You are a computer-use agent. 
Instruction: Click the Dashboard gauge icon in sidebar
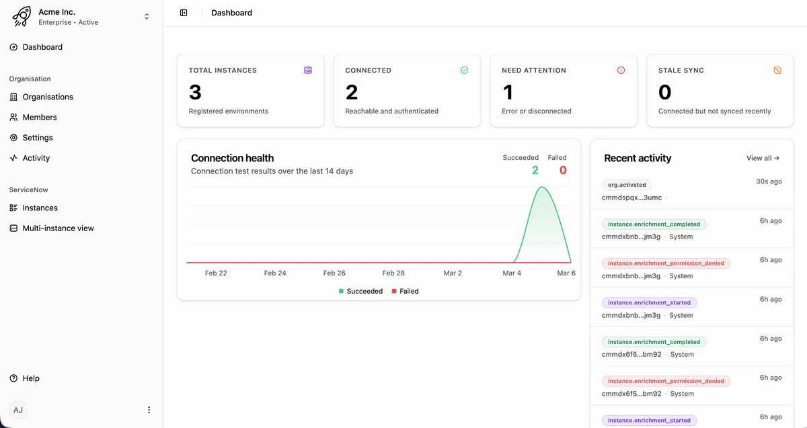[13, 47]
